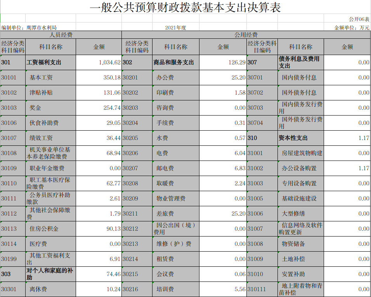Select the 资本性支出 cell
The image size is (371, 297).
(x=301, y=138)
